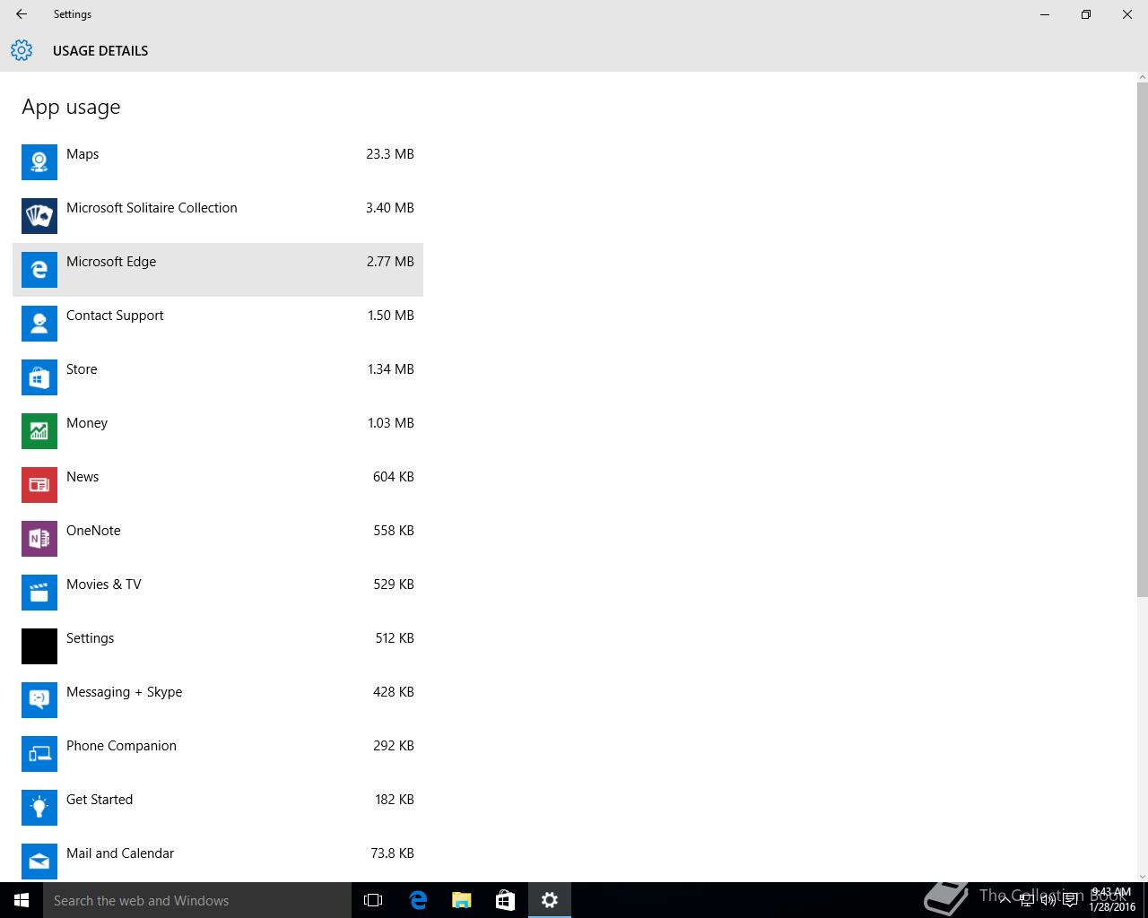The image size is (1148, 918).
Task: Click the Mail and Calendar envelope icon
Action: click(x=39, y=862)
